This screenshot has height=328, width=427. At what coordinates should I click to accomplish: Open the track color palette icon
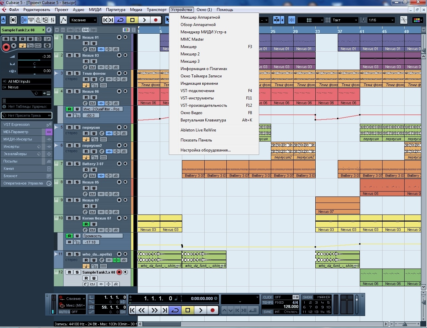point(417,20)
